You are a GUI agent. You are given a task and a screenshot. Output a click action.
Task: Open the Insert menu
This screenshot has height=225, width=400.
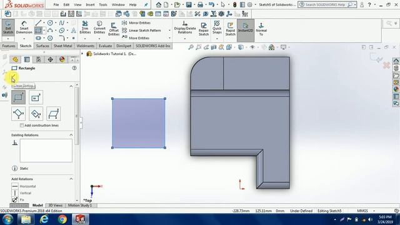tap(90, 4)
